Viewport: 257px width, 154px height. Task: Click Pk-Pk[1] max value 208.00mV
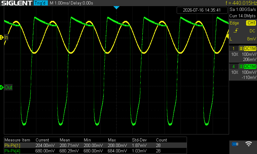pos(117,145)
